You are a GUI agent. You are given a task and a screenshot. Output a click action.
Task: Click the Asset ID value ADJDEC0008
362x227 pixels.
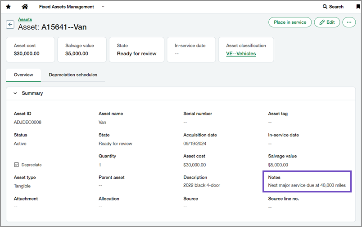coord(28,122)
